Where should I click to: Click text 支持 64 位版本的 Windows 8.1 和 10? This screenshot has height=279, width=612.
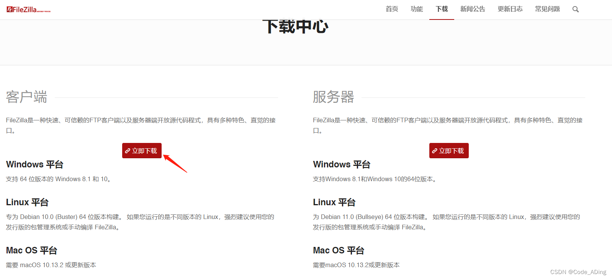59,179
